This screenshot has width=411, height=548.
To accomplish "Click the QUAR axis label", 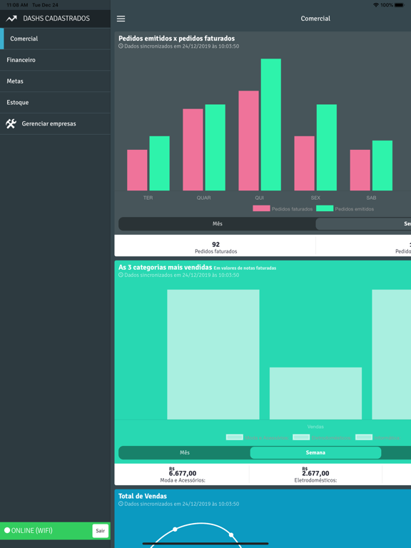I will click(204, 198).
